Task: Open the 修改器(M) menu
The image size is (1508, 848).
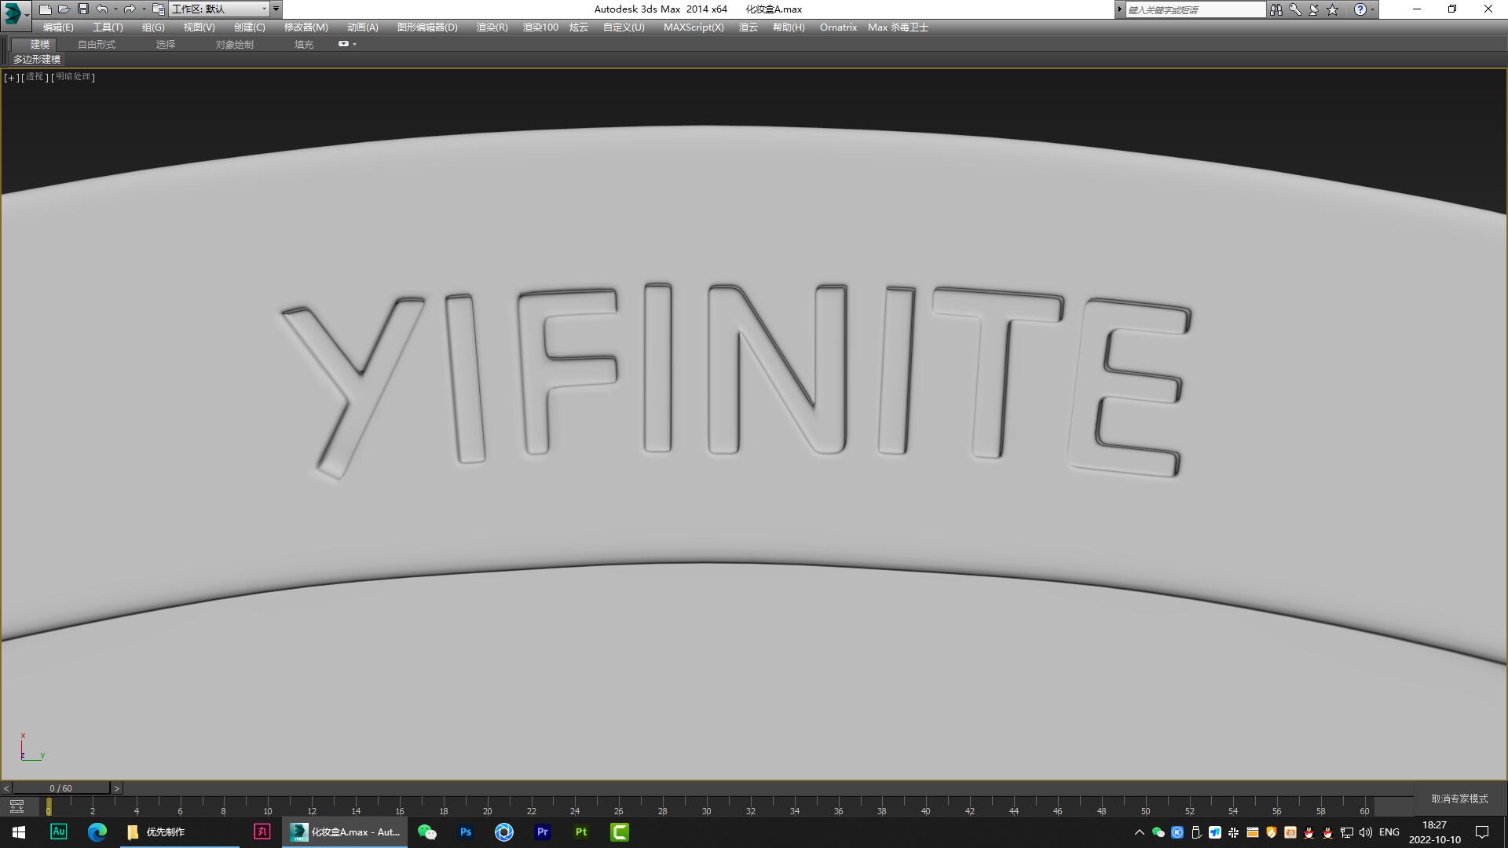Action: coord(306,27)
